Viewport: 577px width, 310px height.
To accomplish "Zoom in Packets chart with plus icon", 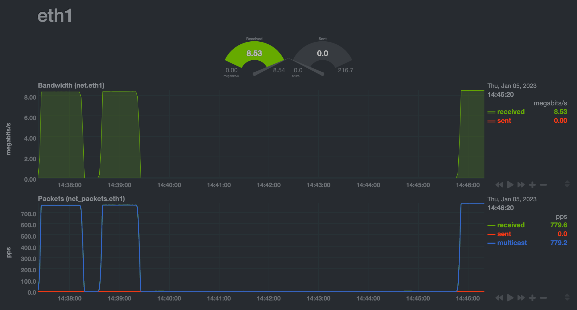I will (533, 298).
